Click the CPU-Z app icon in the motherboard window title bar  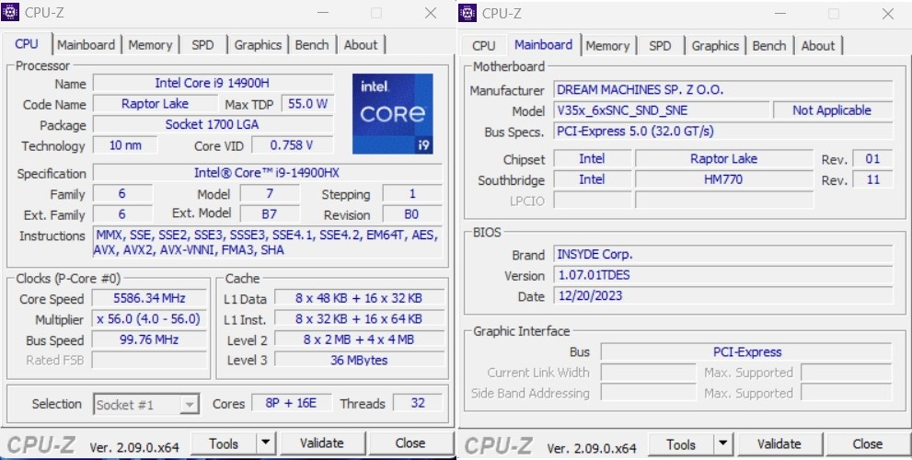(x=468, y=13)
